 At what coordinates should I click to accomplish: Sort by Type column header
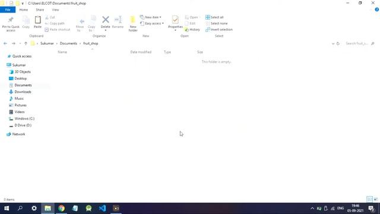[x=167, y=52]
